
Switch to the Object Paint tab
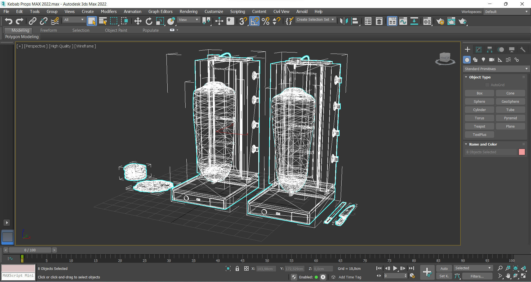(x=116, y=30)
